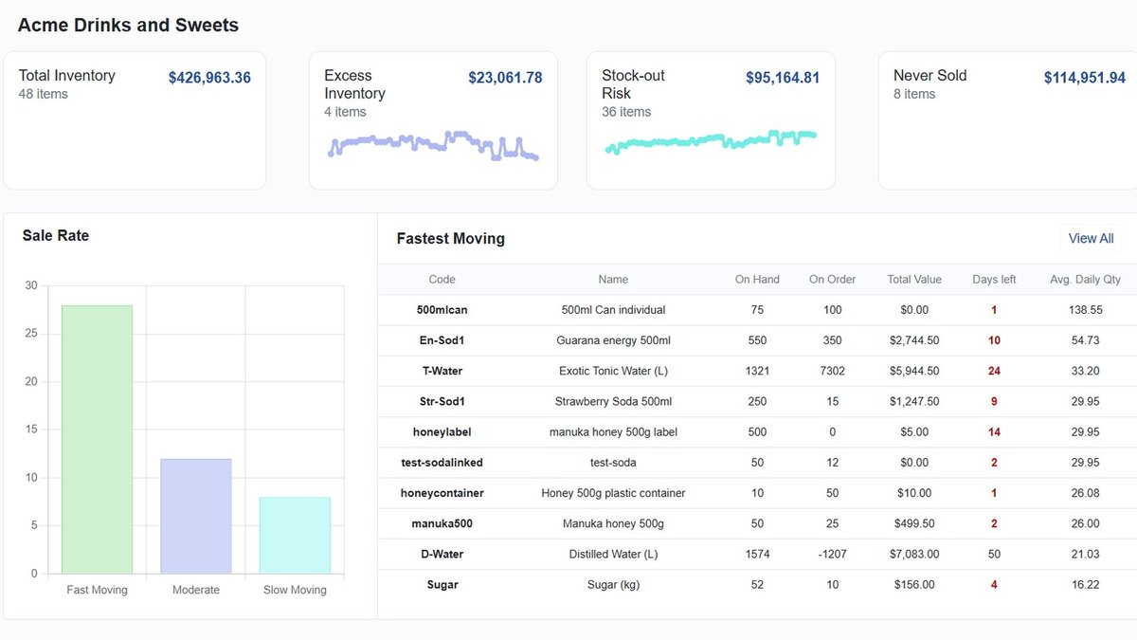
Task: Click the On Hand column header
Action: pyautogui.click(x=757, y=280)
